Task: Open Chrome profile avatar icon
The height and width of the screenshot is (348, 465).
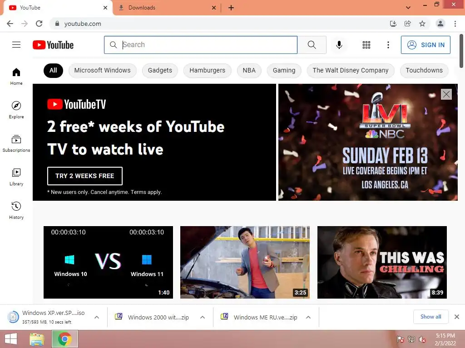Action: (x=440, y=24)
